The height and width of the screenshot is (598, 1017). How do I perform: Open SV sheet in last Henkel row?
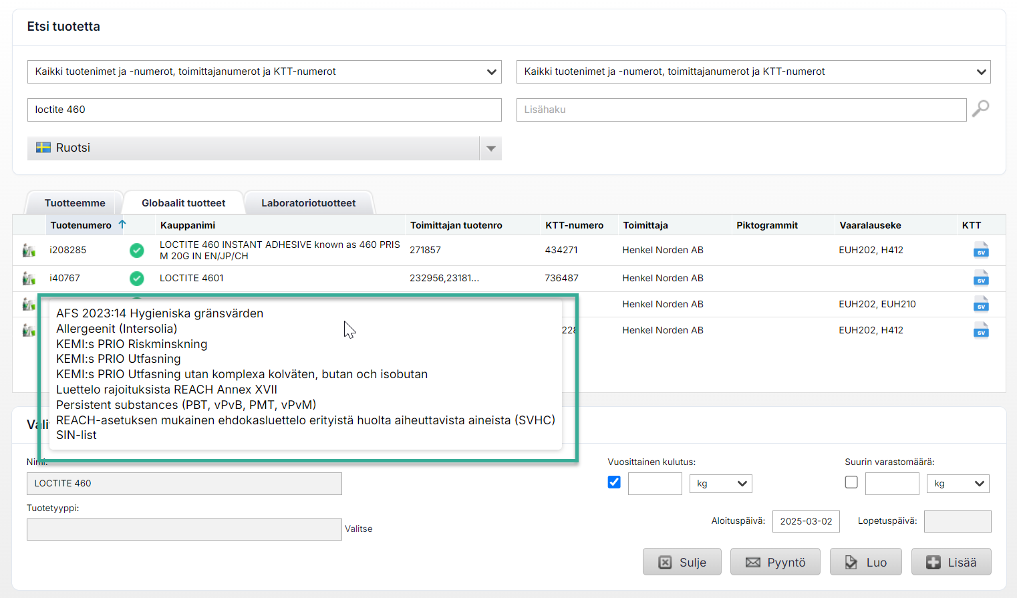click(981, 330)
